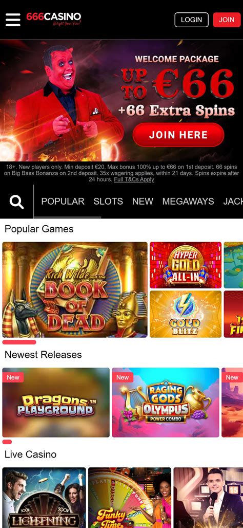Open the Lightning live casino game
The height and width of the screenshot is (528, 243).
click(44, 498)
